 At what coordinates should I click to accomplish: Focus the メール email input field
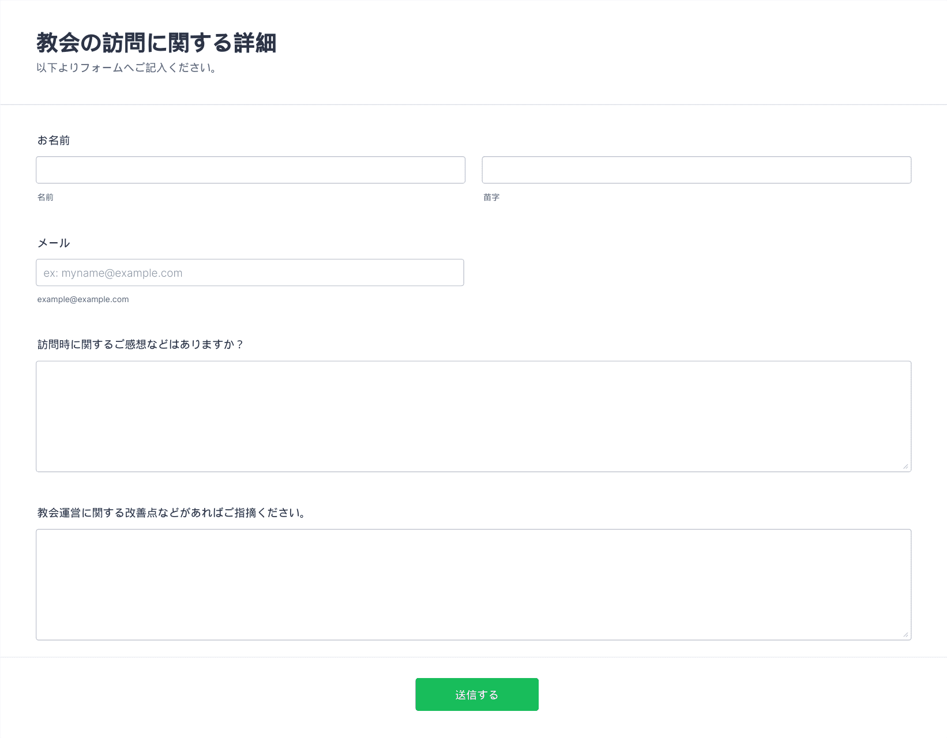coord(250,273)
